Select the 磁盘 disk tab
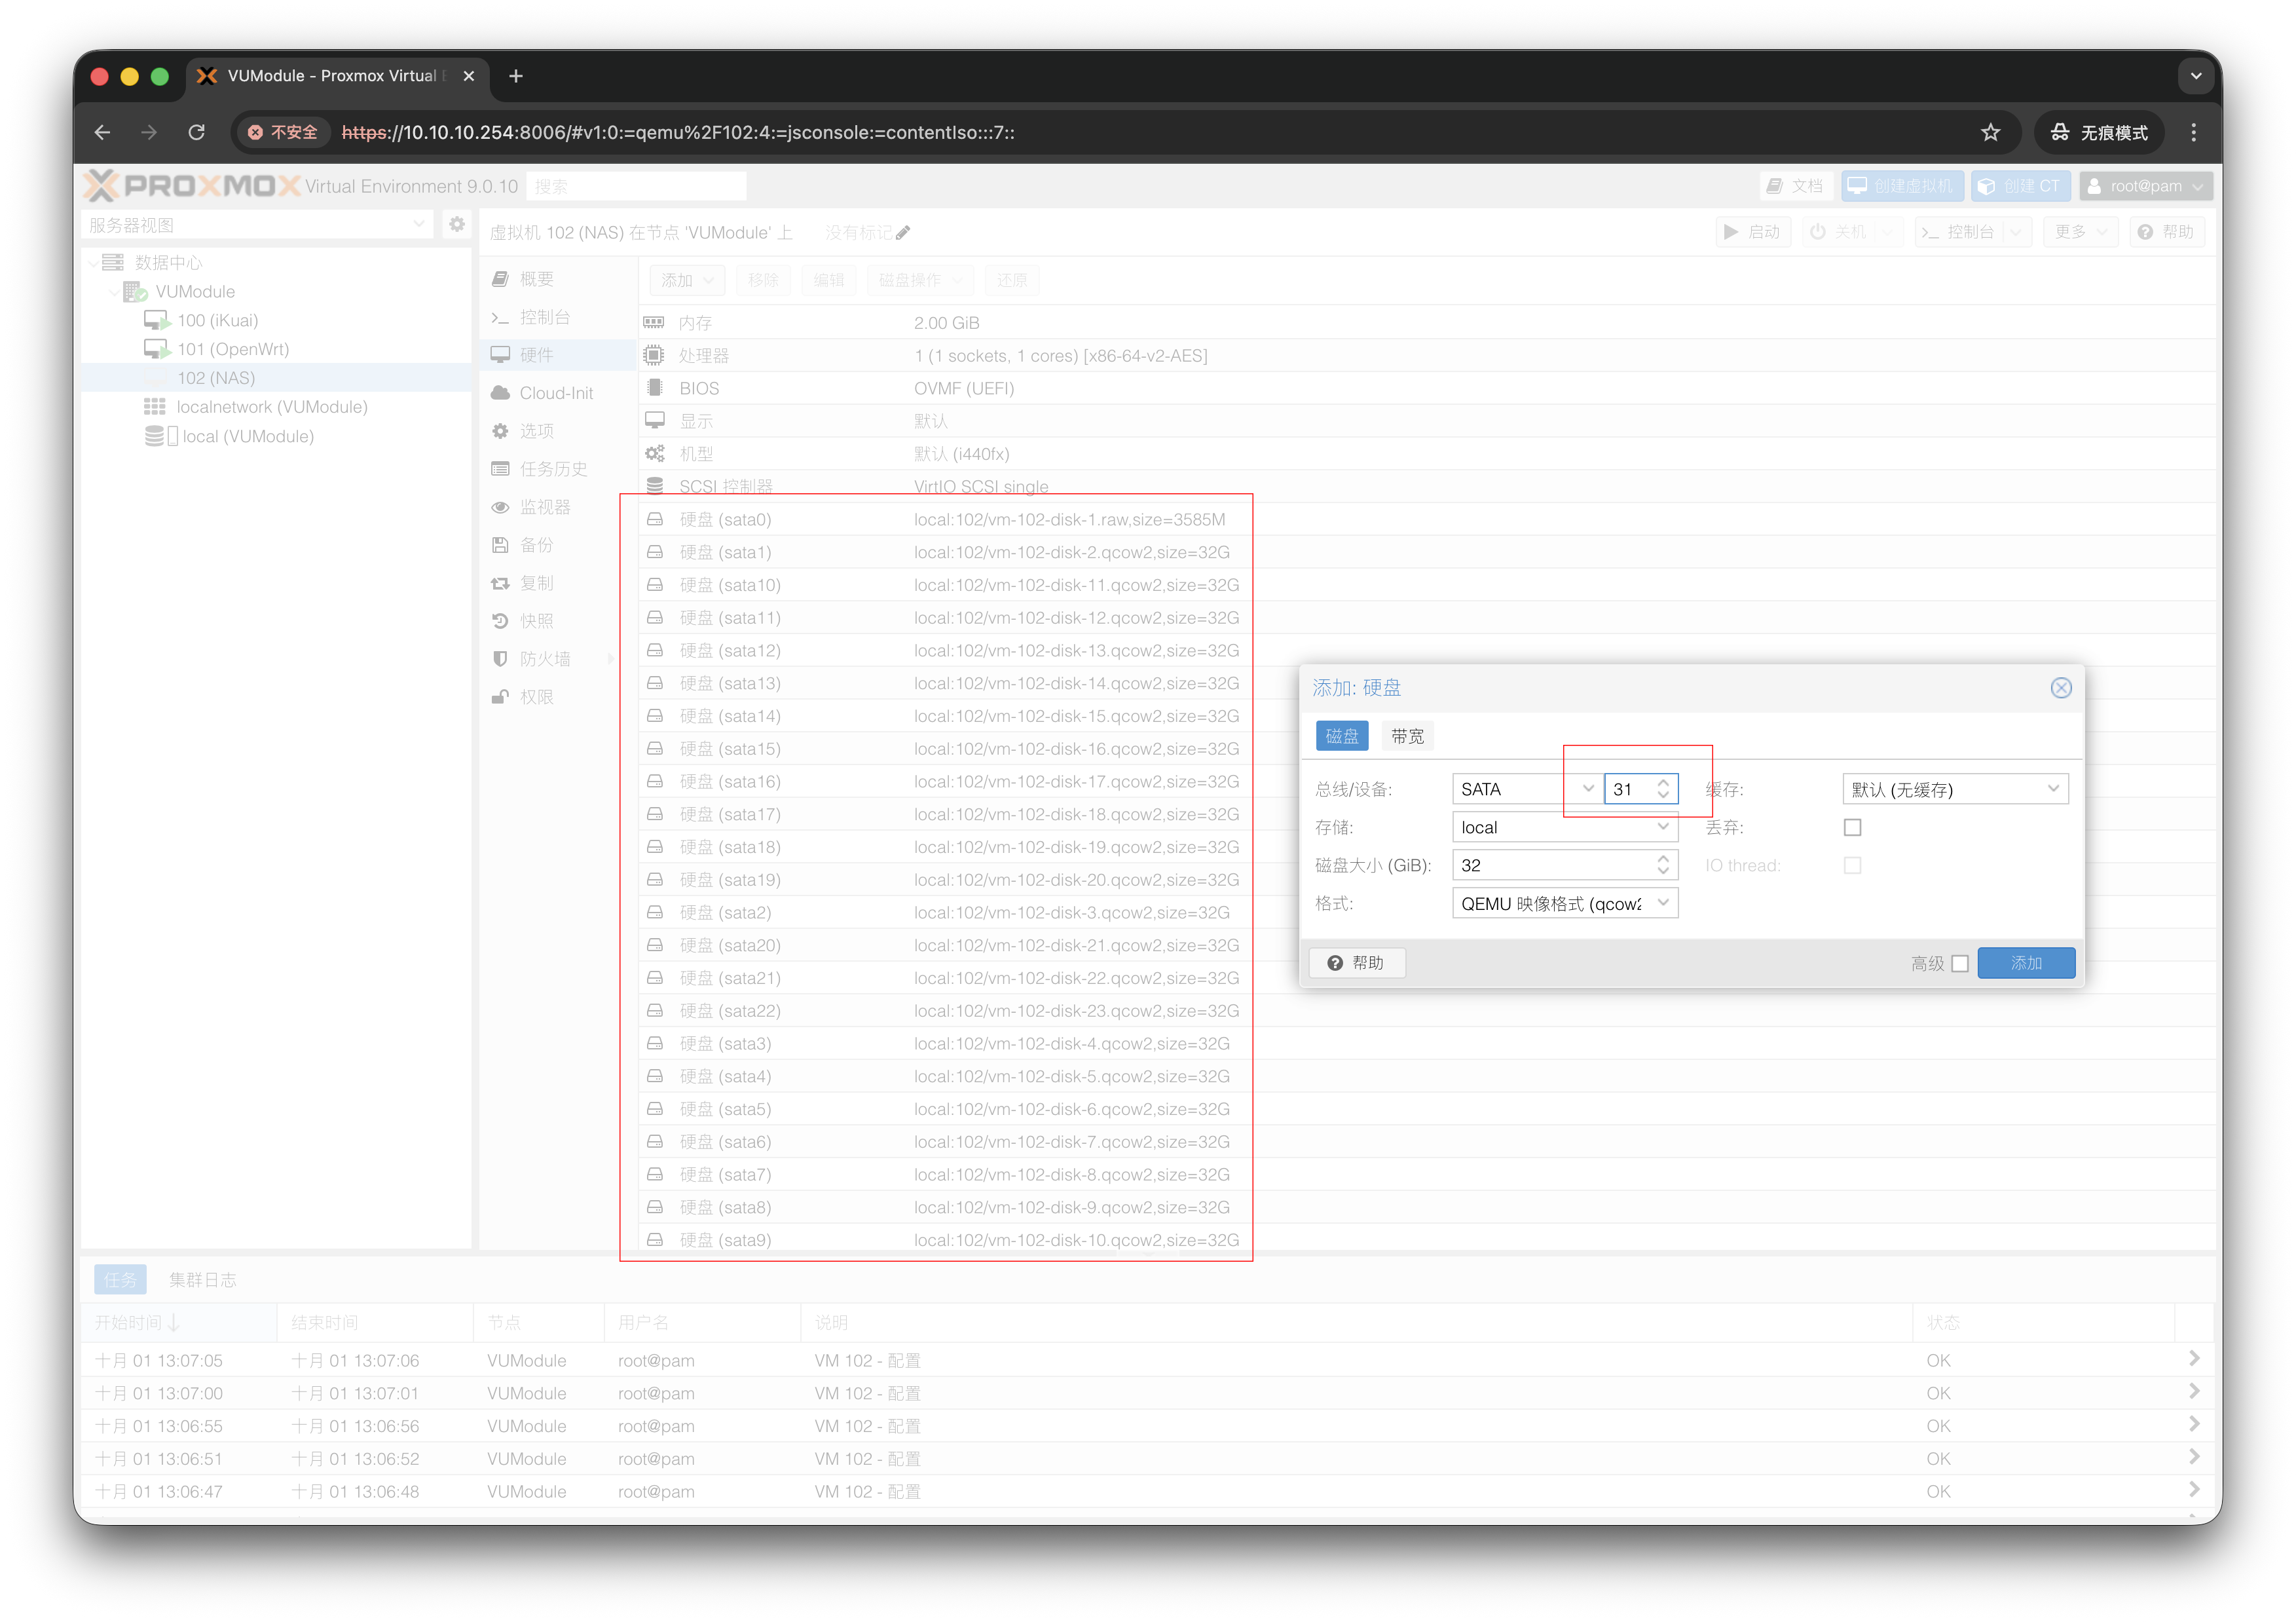Screen dimensions: 2296x1622 point(1341,736)
